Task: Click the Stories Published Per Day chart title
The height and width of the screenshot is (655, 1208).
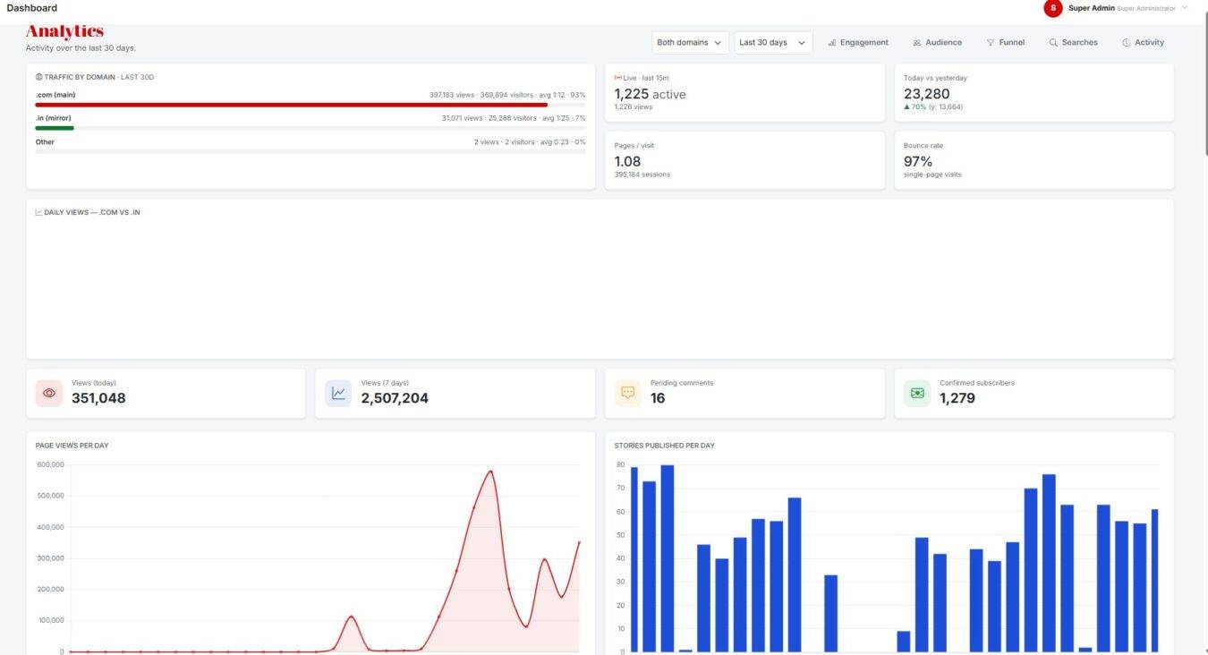Action: point(664,445)
